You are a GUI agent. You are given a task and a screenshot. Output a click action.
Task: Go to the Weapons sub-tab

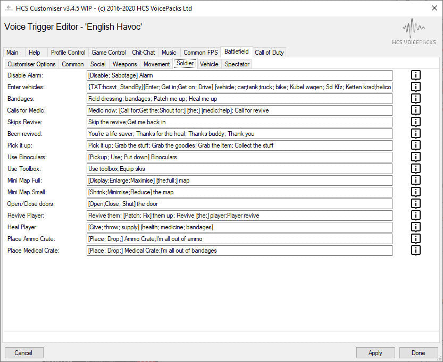124,64
